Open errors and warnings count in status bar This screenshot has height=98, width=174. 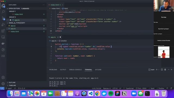[21, 88]
